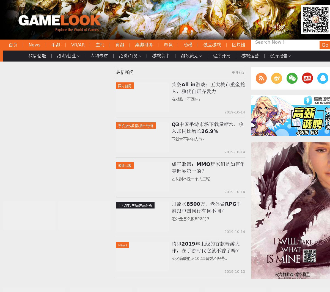Click summary text 团队副本是一个大工程

pyautogui.click(x=191, y=179)
